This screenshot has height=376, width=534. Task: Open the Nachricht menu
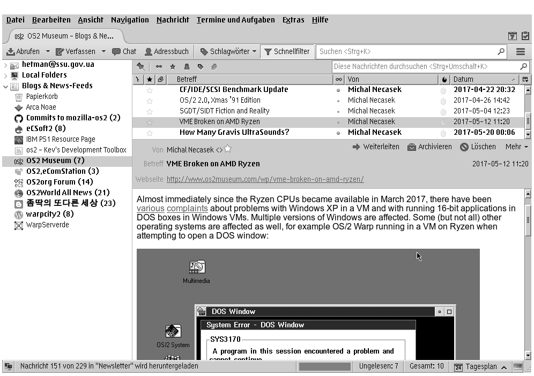tap(173, 20)
